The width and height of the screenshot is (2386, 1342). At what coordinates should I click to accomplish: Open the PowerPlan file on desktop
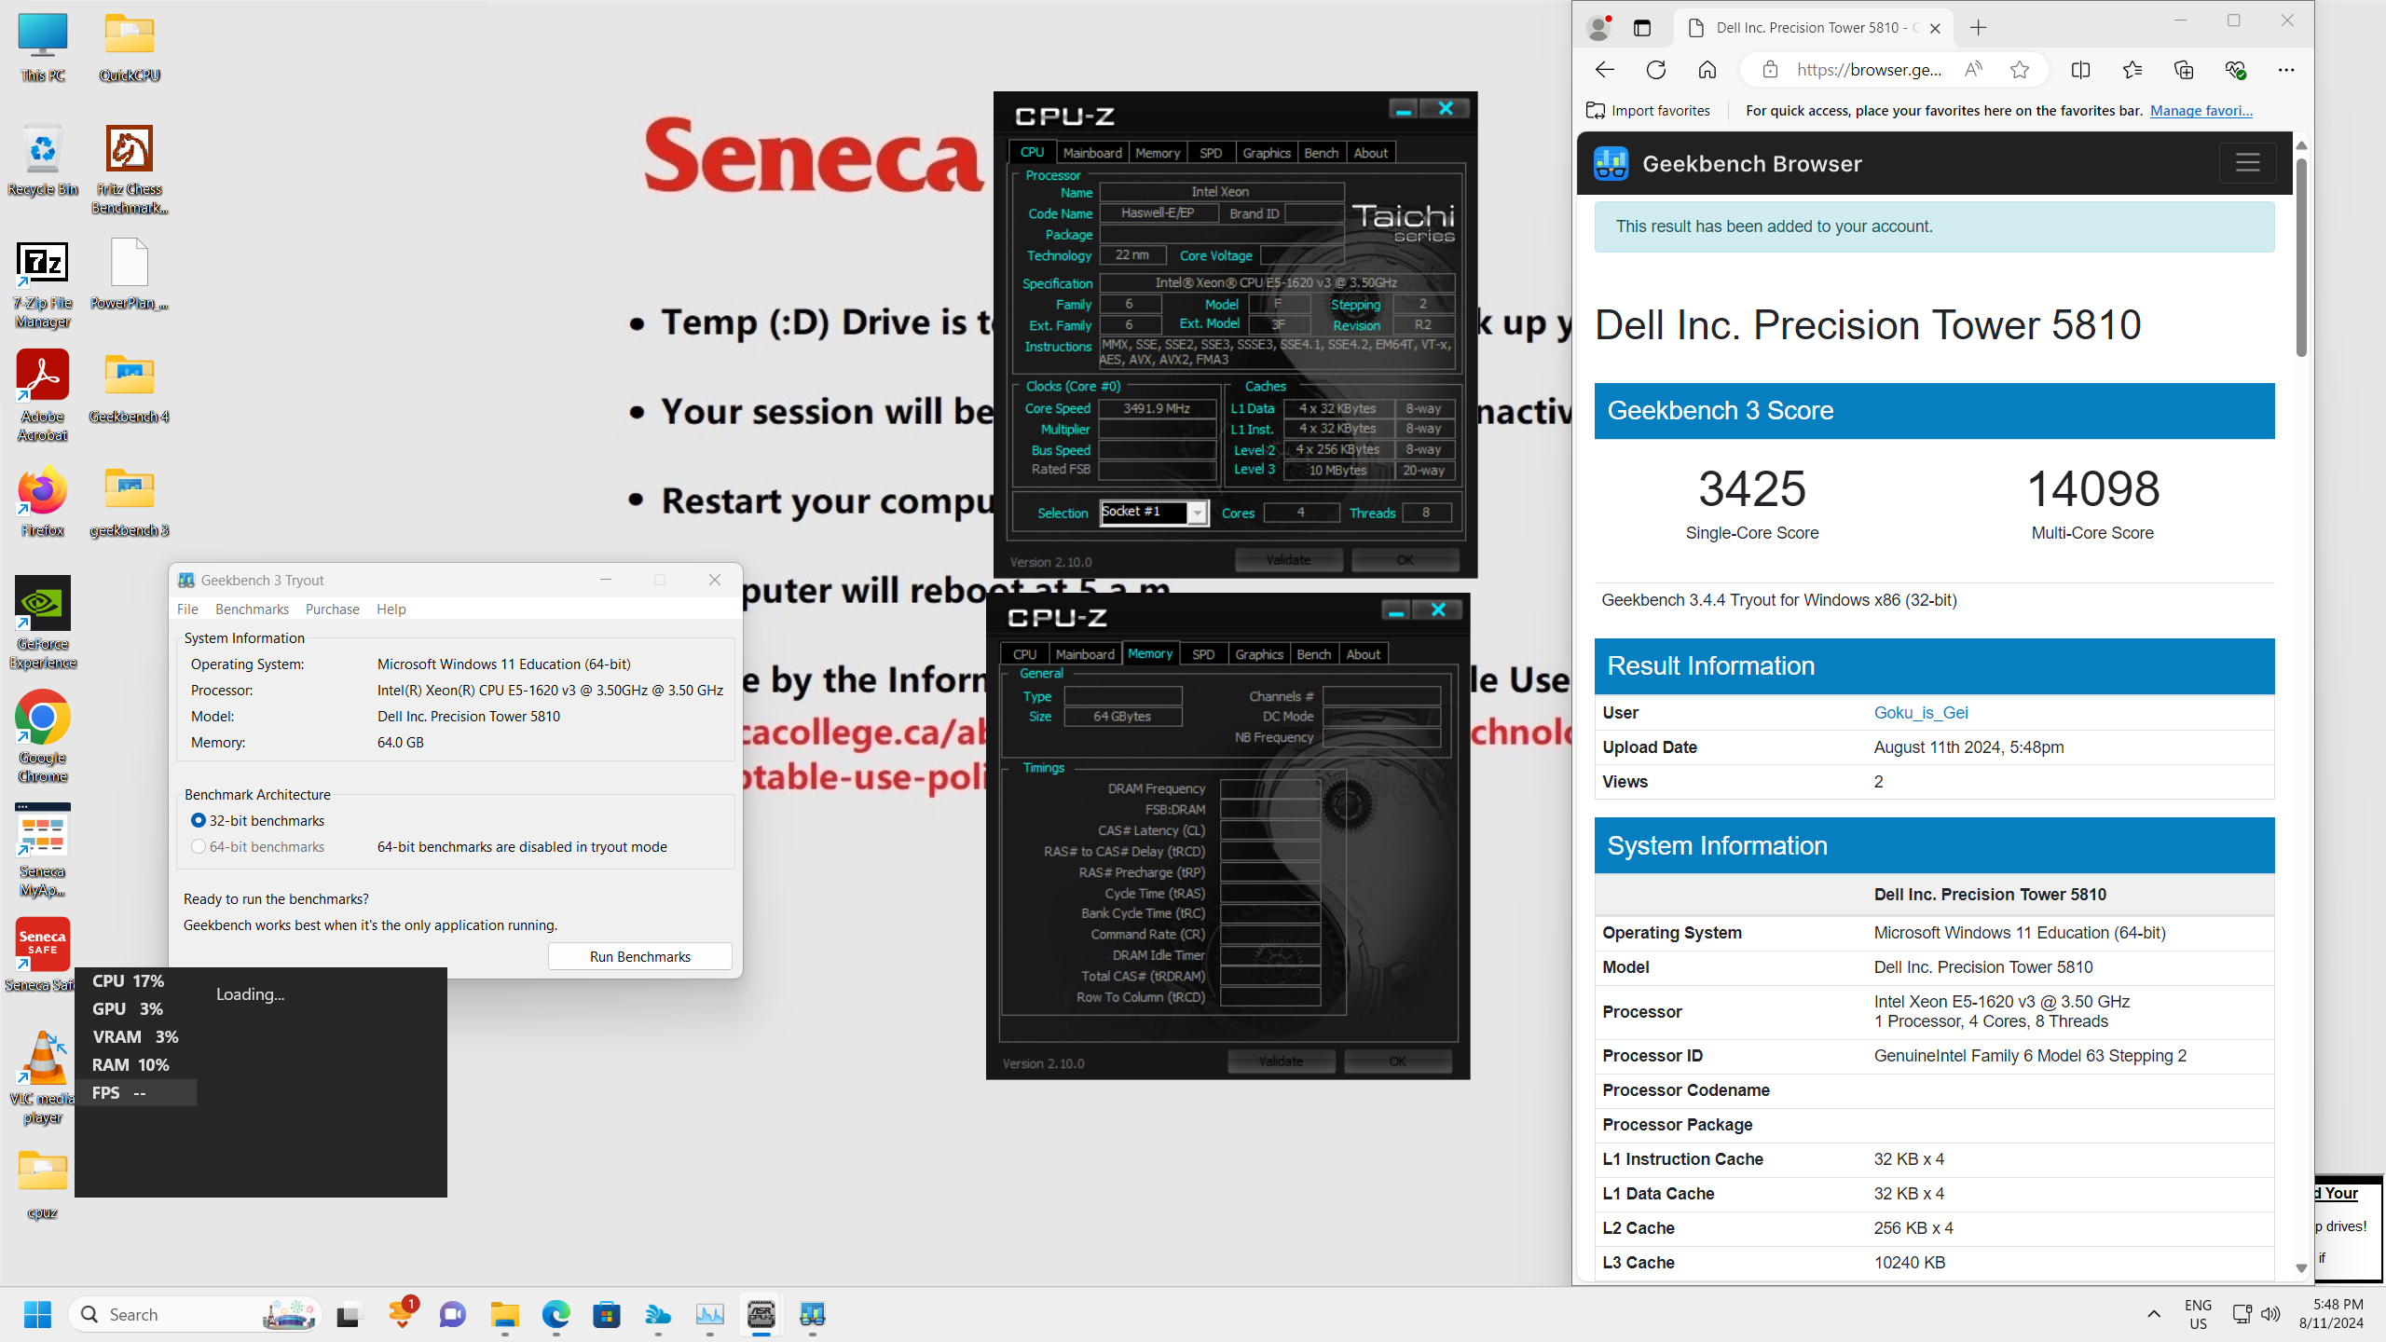tap(130, 274)
